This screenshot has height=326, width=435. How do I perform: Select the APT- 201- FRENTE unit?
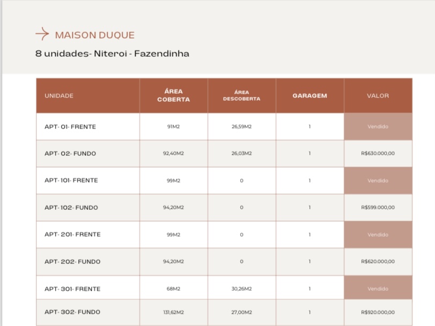coord(72,234)
